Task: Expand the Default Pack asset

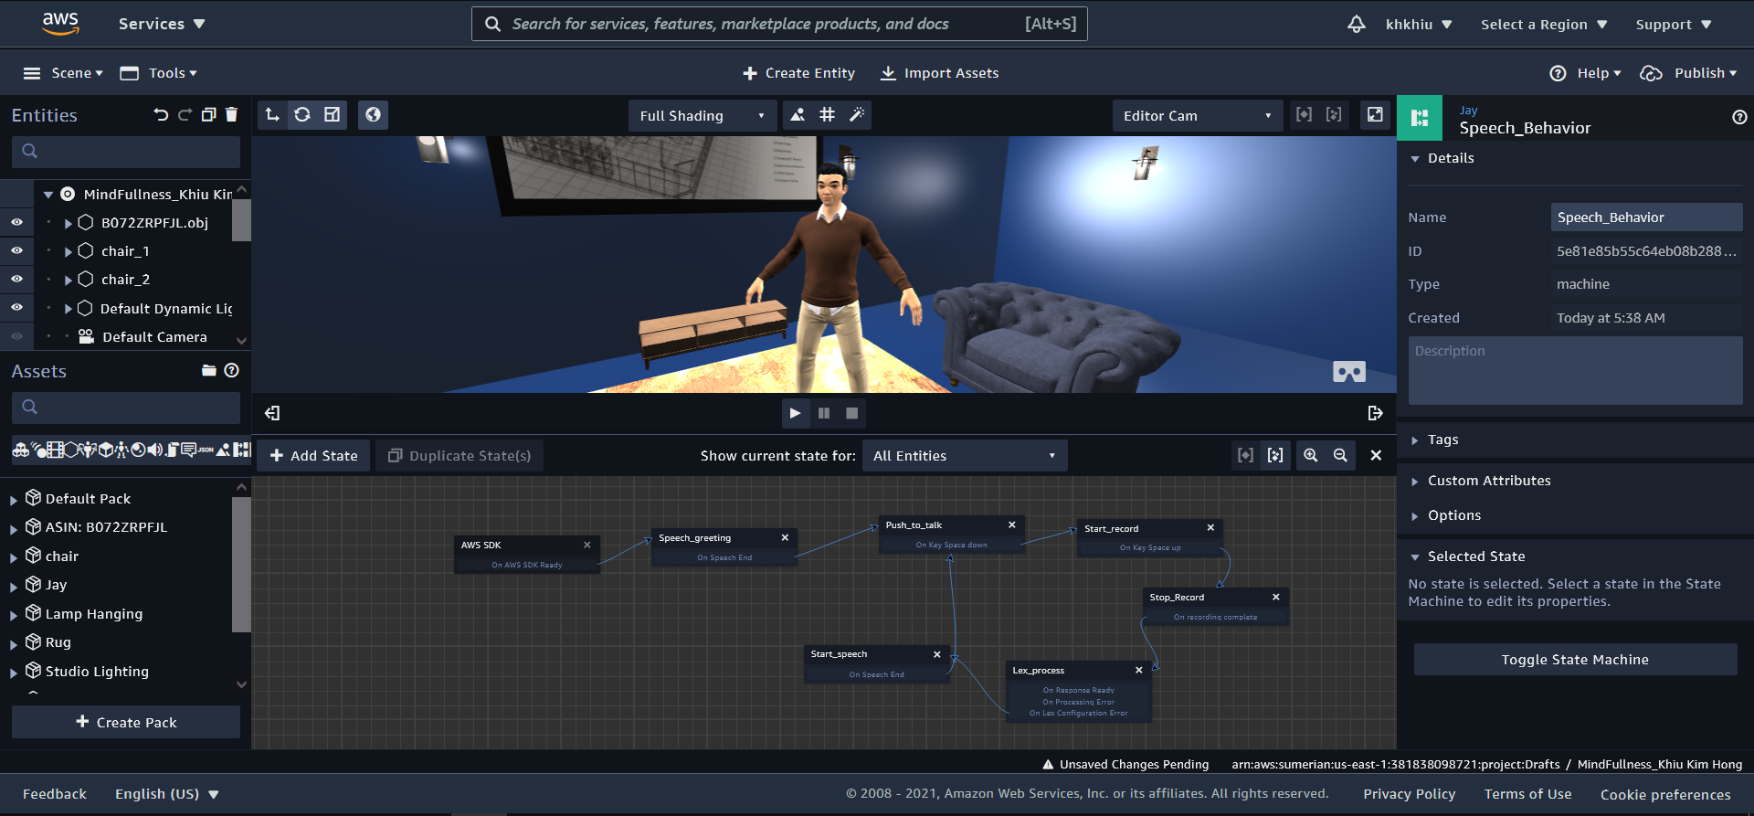Action: (14, 500)
